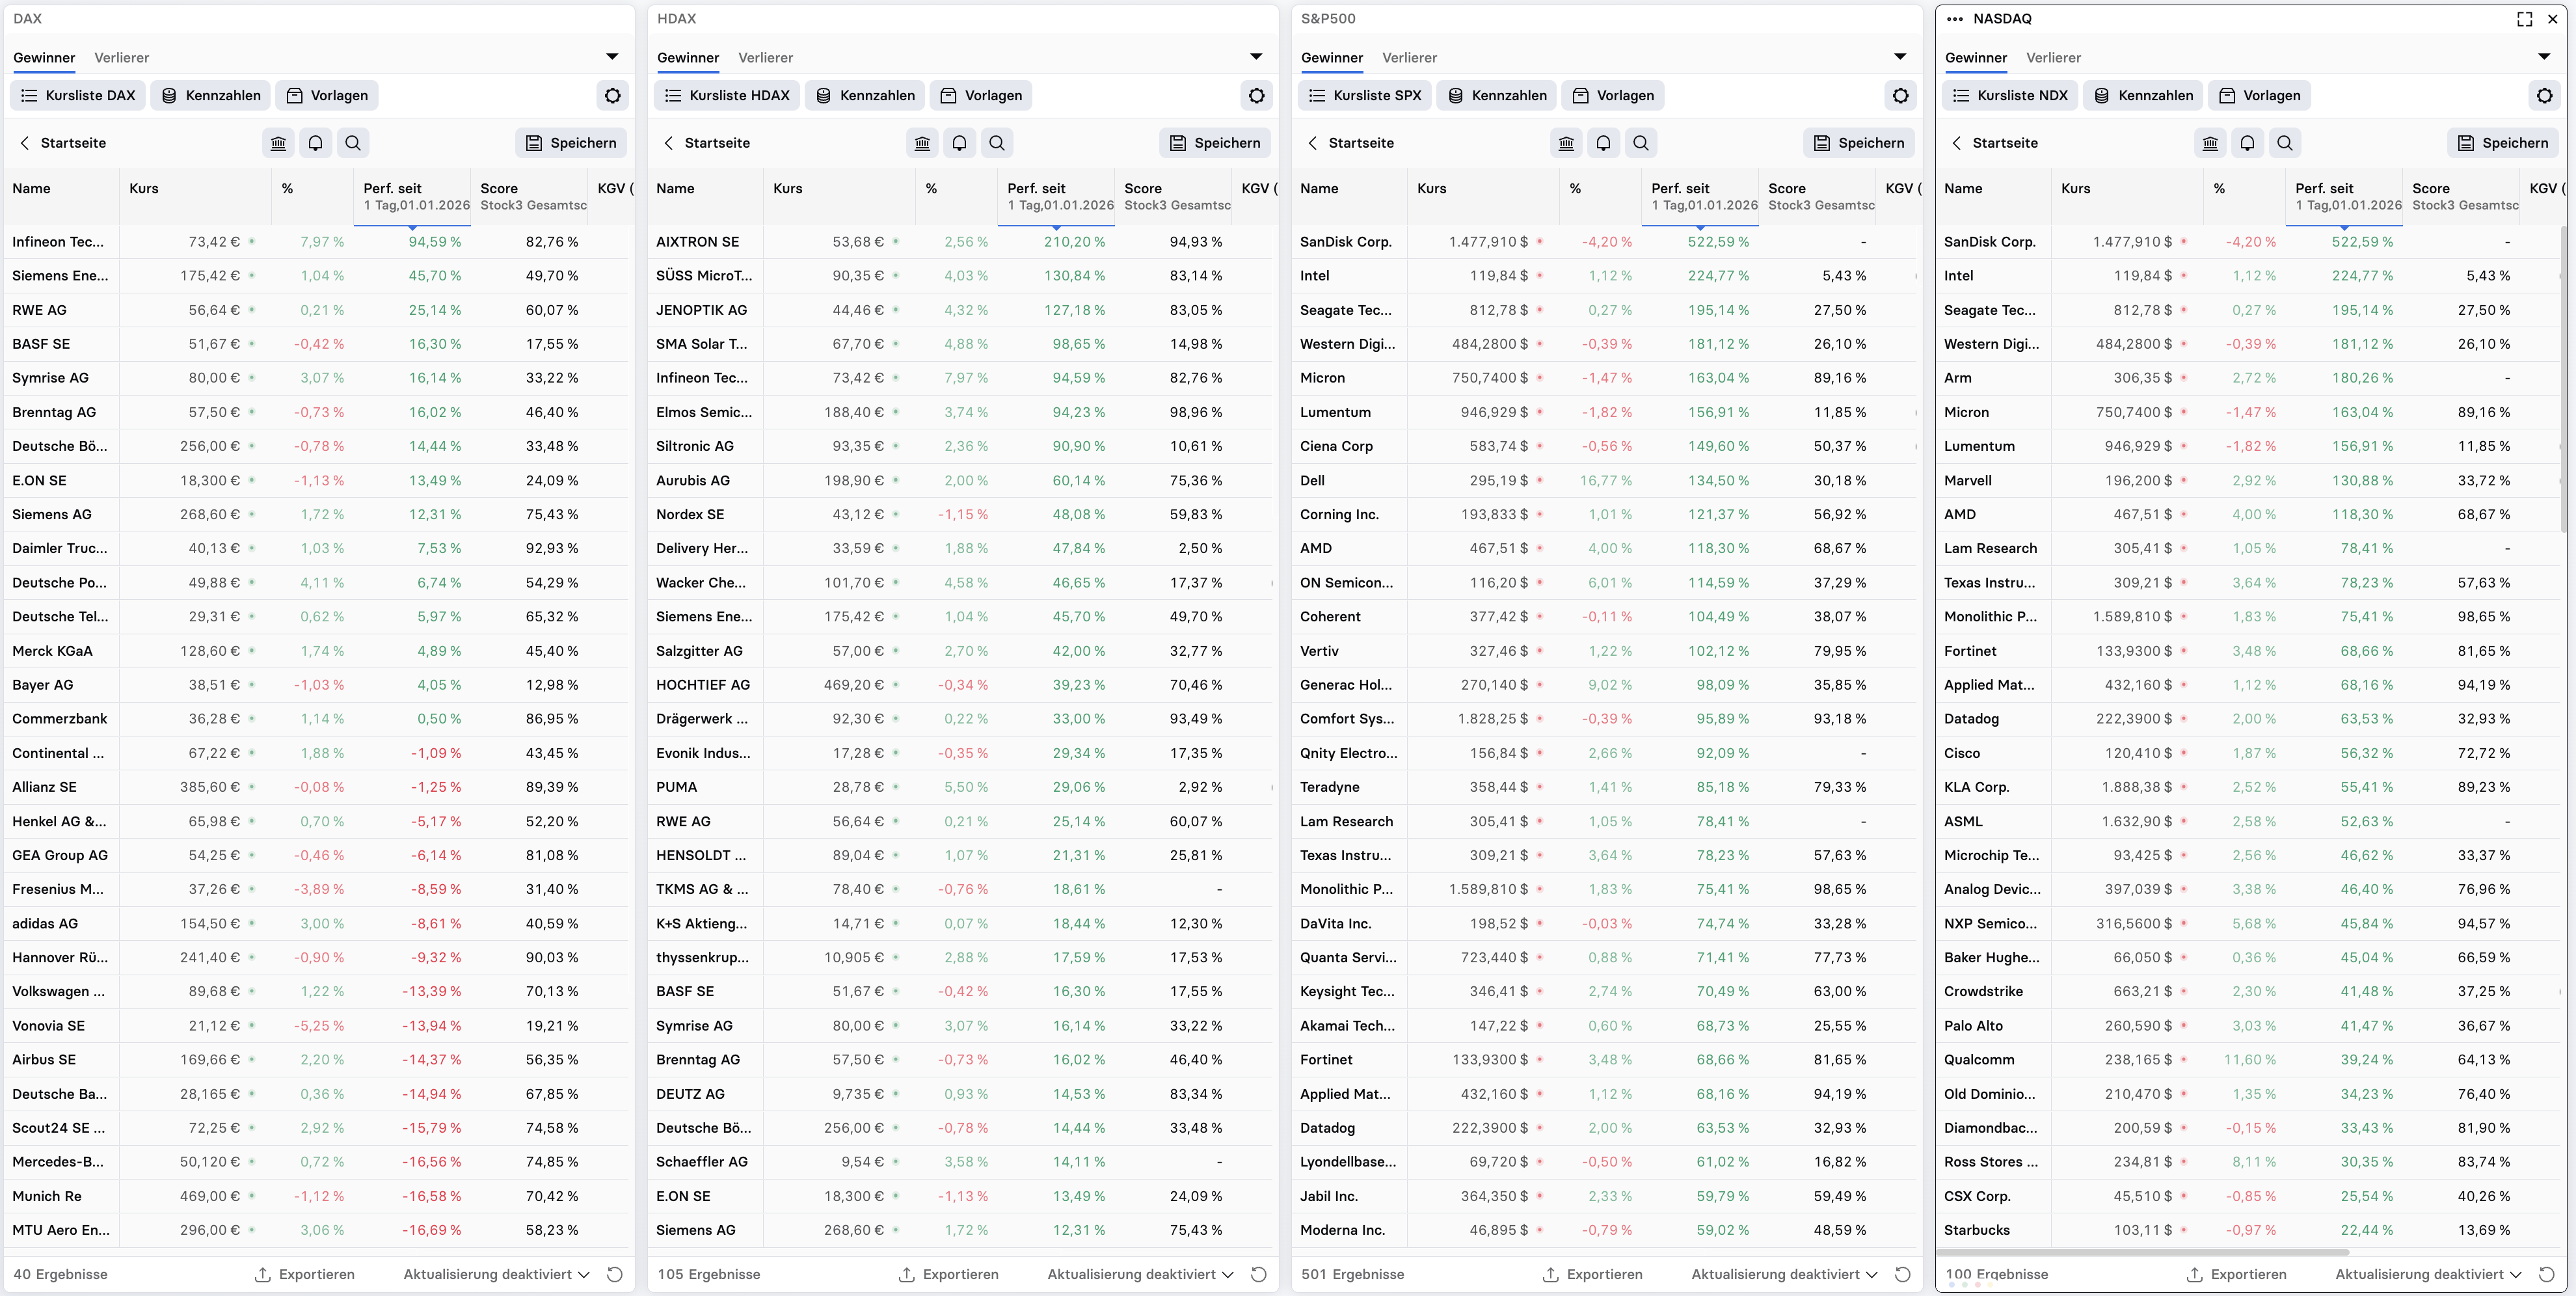Open settings gear in DAX panel
Image resolution: width=2576 pixels, height=1296 pixels.
[x=613, y=96]
